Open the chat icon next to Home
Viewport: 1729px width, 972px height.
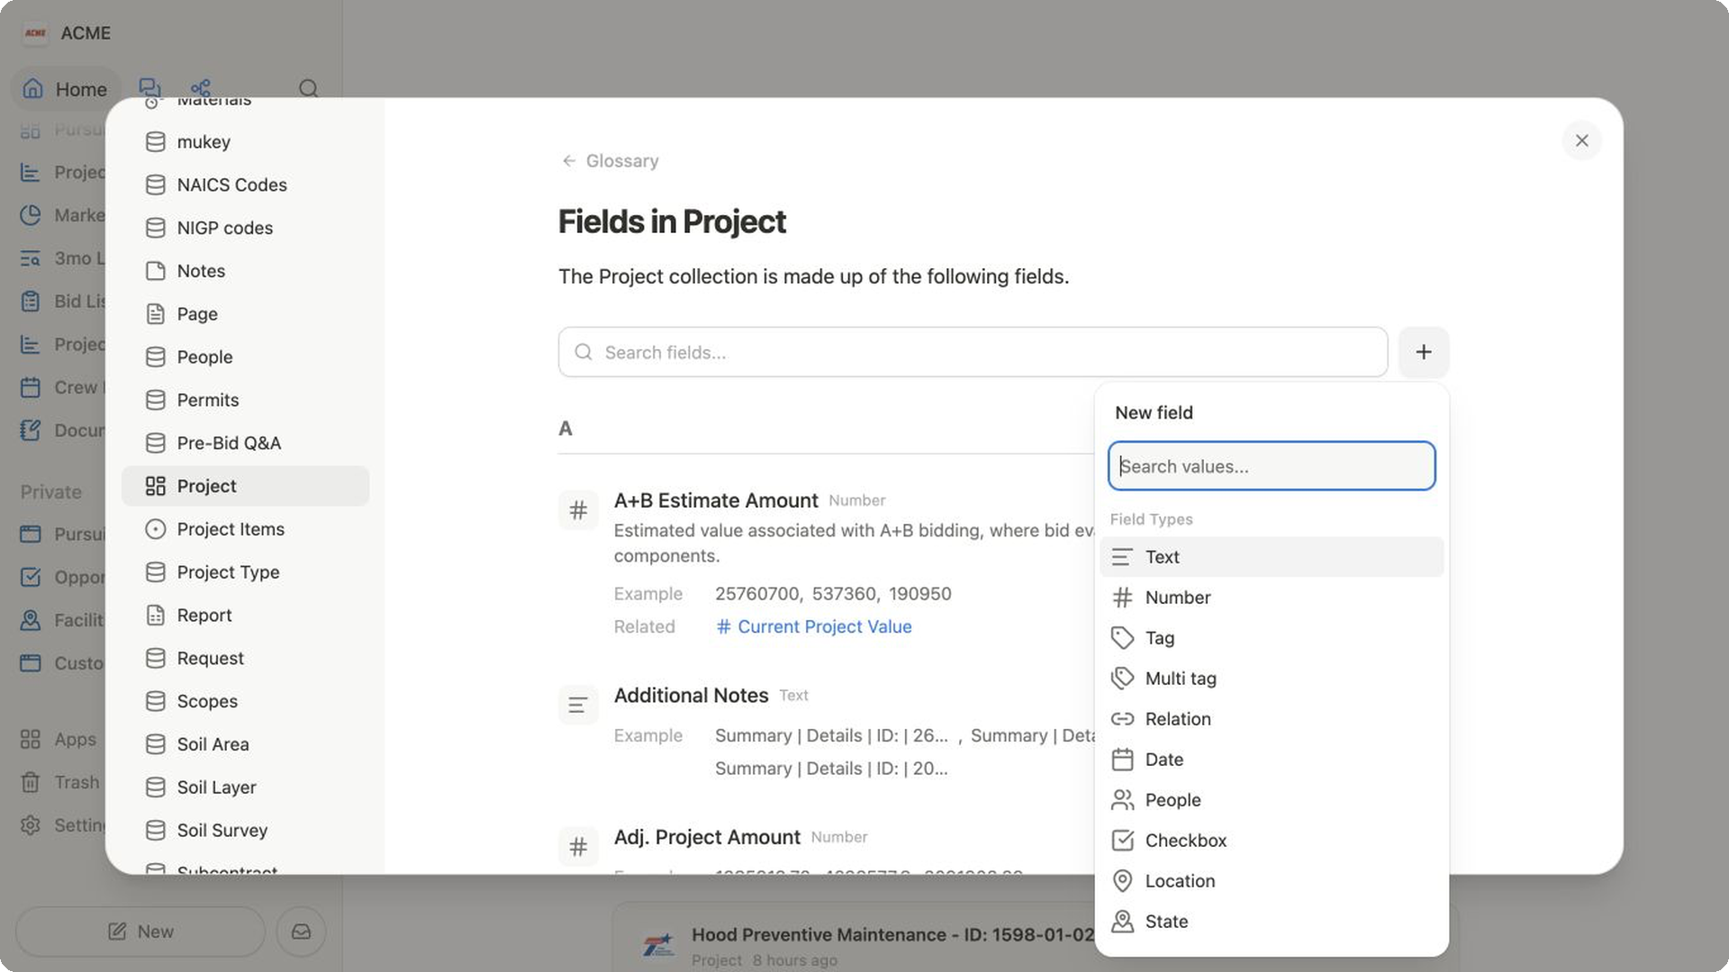click(149, 88)
